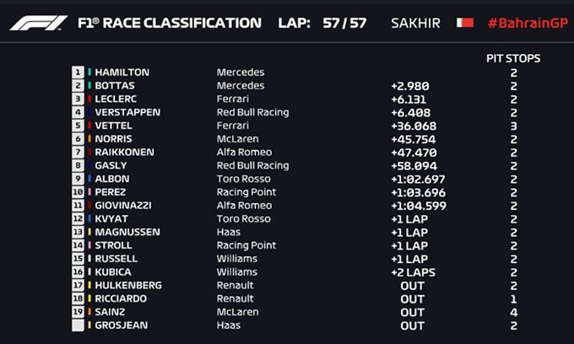Click the blank position box beside GROSJEAN
The image size is (574, 344).
78,325
